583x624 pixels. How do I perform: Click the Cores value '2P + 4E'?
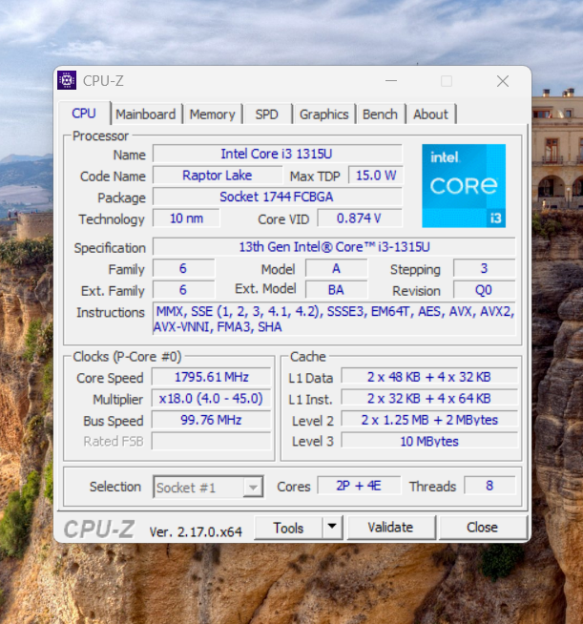pyautogui.click(x=359, y=486)
